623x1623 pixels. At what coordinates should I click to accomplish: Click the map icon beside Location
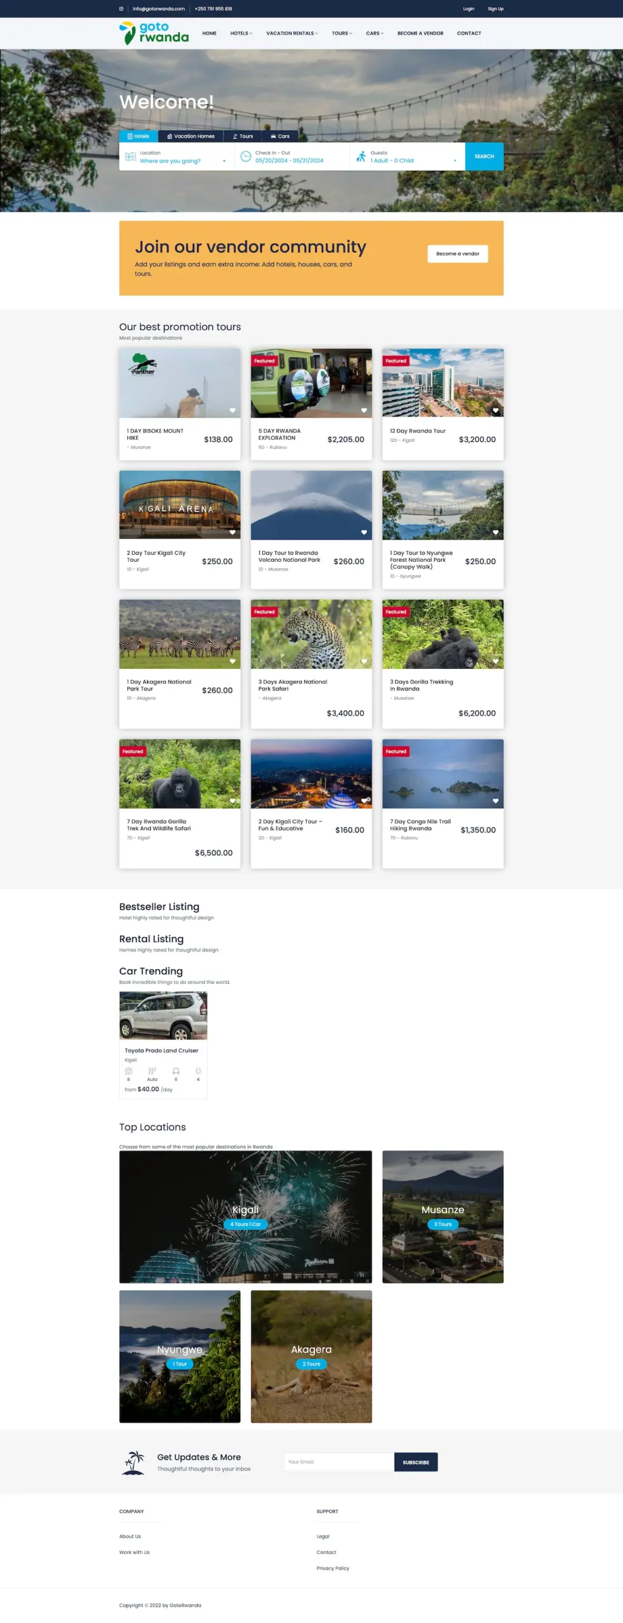[131, 157]
